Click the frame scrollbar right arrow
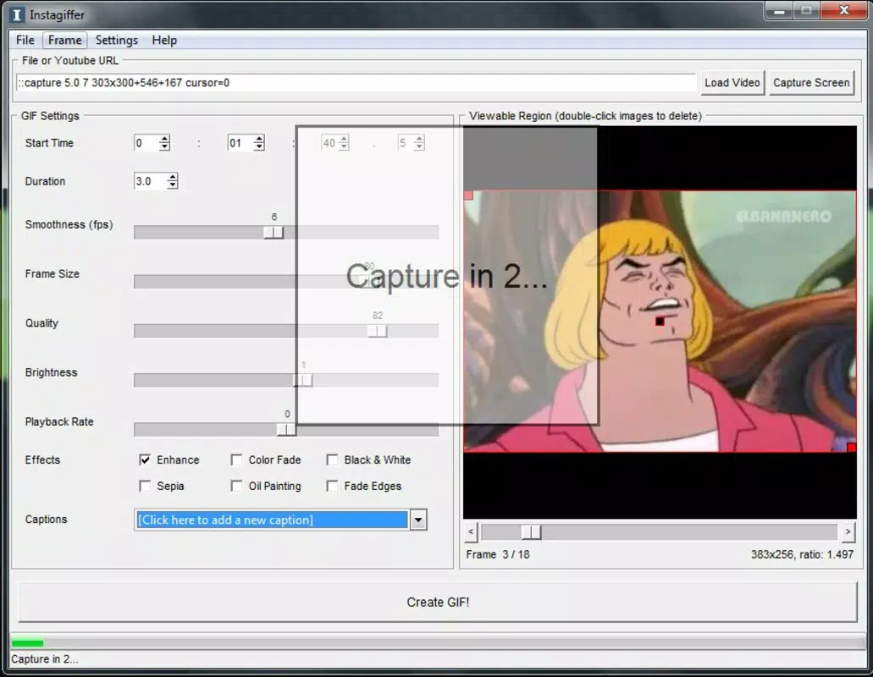The image size is (873, 677). [848, 531]
